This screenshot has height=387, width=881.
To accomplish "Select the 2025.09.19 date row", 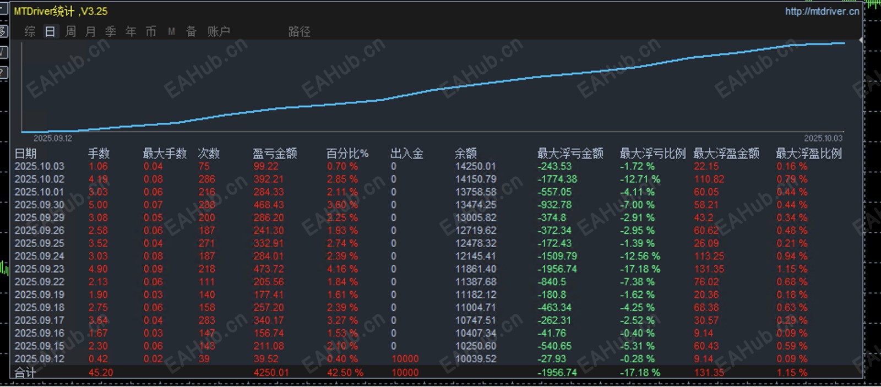I will coord(39,295).
